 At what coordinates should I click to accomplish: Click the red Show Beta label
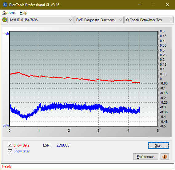[x=22, y=145]
